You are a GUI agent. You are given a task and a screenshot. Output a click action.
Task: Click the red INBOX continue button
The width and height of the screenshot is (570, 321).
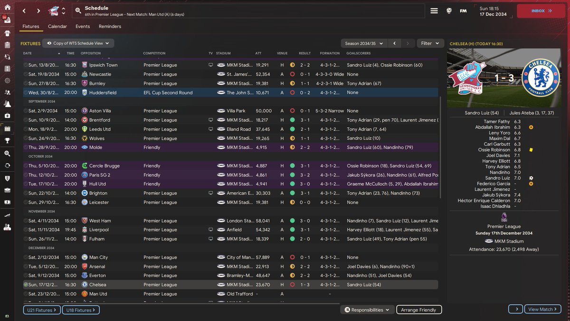coord(541,10)
